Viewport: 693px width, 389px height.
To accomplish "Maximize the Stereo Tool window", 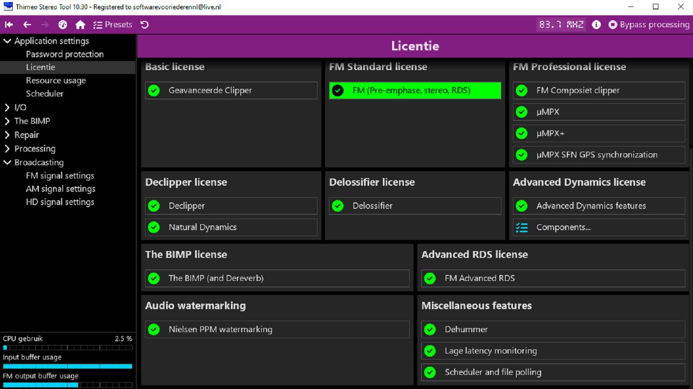I will [655, 7].
